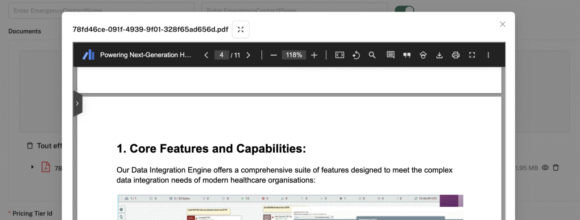Screen dimensions: 580x220
Task: Click the quotation marks toolbar icon
Action: point(407,55)
